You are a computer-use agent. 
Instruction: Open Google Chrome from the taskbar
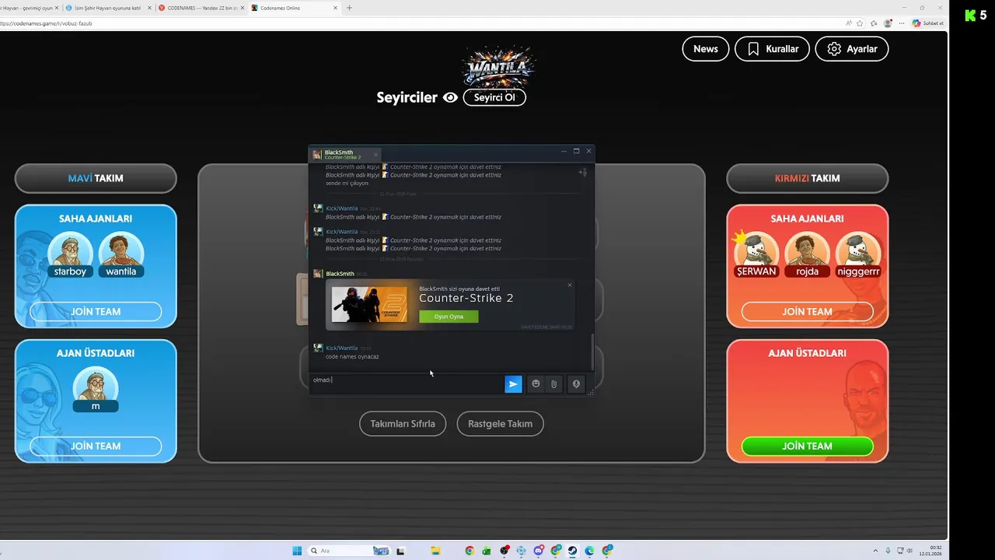pos(470,551)
